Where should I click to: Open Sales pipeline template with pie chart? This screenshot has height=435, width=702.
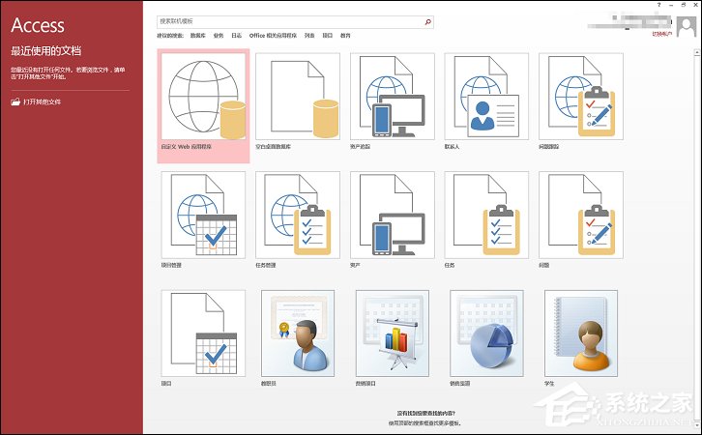[486, 333]
